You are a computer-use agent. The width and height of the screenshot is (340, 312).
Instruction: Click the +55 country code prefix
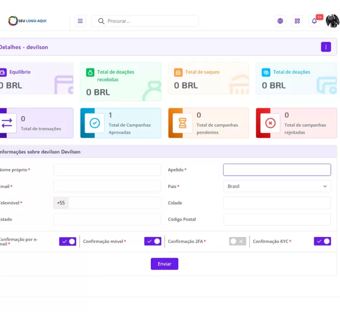[x=61, y=203]
